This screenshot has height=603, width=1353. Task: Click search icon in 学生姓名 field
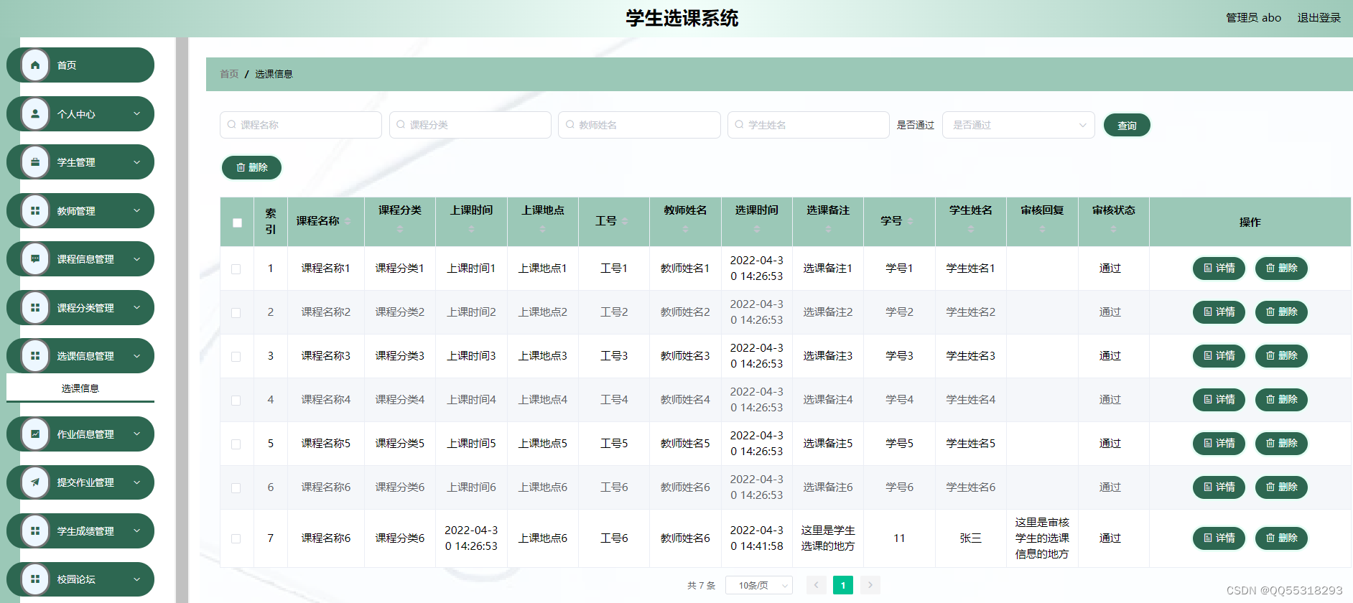[739, 124]
